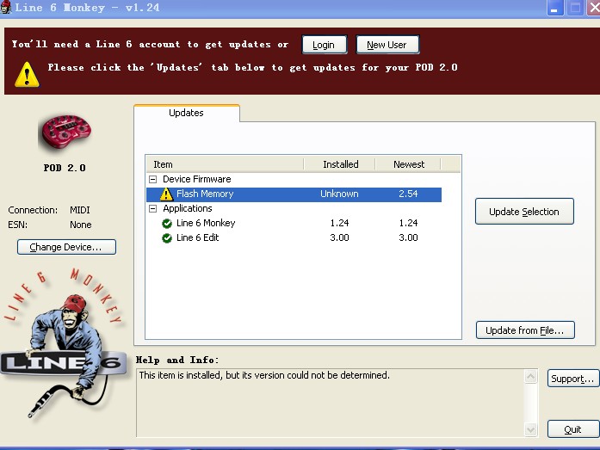Click the Line 6 Monkey mascot logo
Image resolution: width=600 pixels, height=450 pixels.
[x=64, y=344]
